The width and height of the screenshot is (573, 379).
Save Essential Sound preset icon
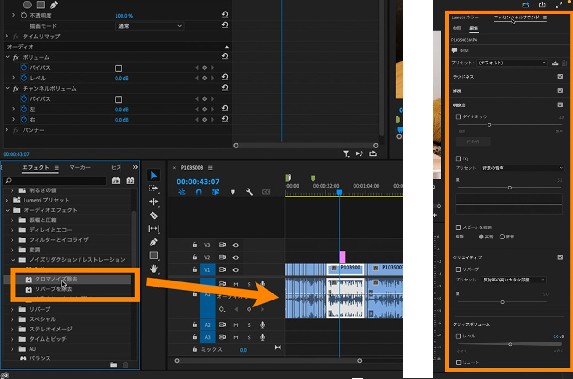click(x=555, y=63)
